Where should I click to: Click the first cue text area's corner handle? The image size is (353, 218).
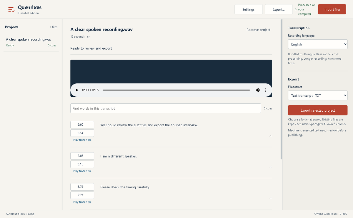pyautogui.click(x=270, y=135)
